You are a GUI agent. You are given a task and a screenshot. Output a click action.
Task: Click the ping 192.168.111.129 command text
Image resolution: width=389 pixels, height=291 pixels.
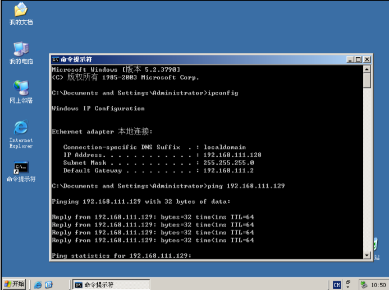coord(246,186)
